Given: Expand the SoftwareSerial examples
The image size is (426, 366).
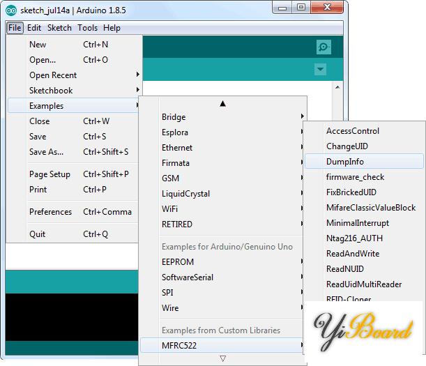Looking at the screenshot, I should click(223, 277).
